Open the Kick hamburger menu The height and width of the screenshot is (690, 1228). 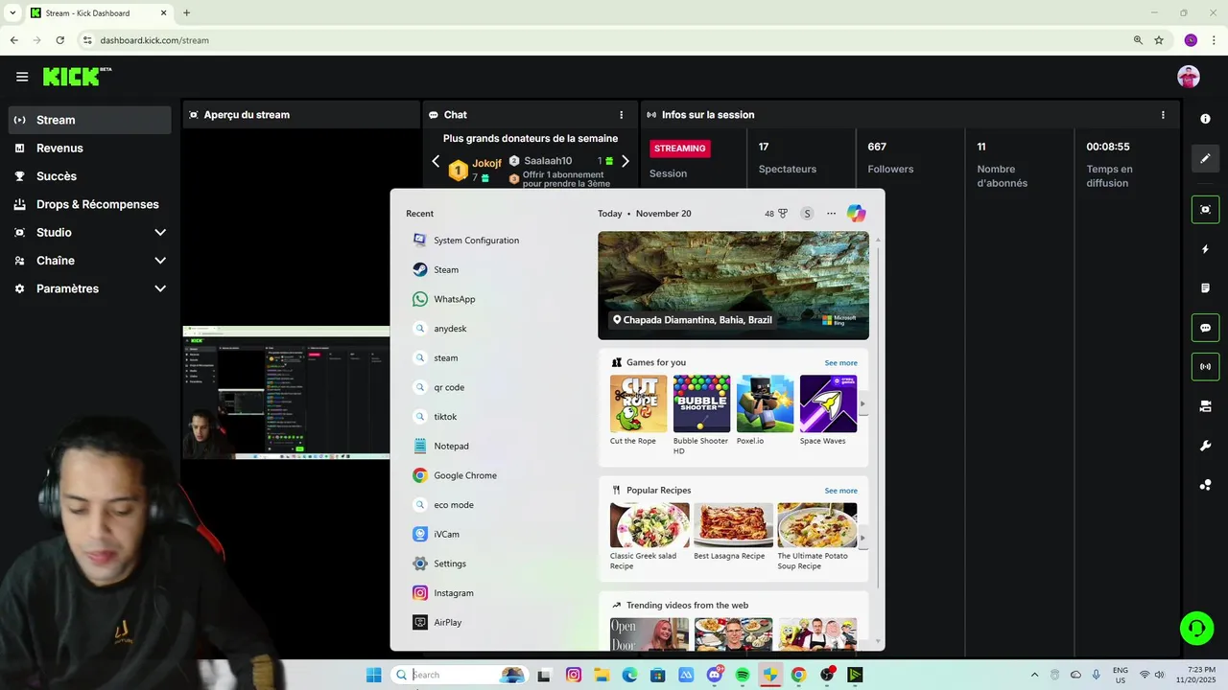22,77
